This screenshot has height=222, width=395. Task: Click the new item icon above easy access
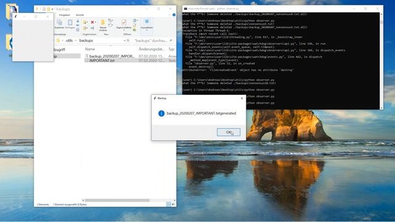click(110, 20)
